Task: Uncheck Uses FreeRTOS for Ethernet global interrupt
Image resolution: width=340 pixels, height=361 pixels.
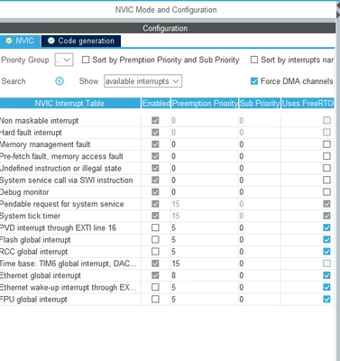Action: click(326, 275)
